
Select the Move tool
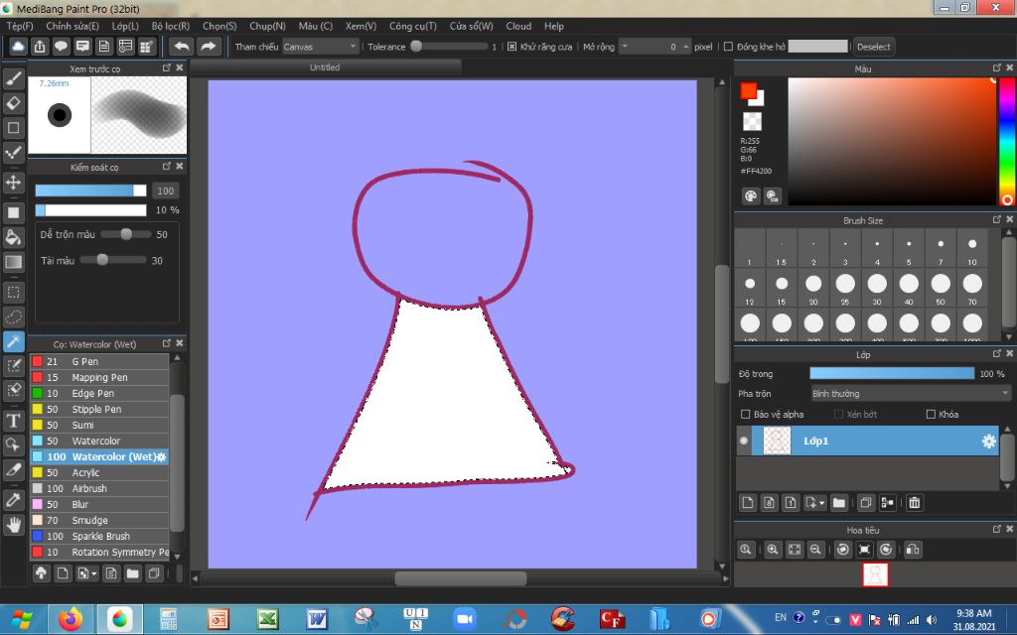pyautogui.click(x=14, y=183)
